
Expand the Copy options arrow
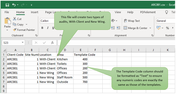click(26, 24)
